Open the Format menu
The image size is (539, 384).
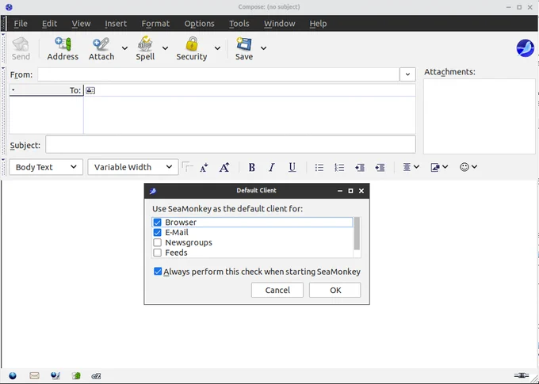point(155,24)
